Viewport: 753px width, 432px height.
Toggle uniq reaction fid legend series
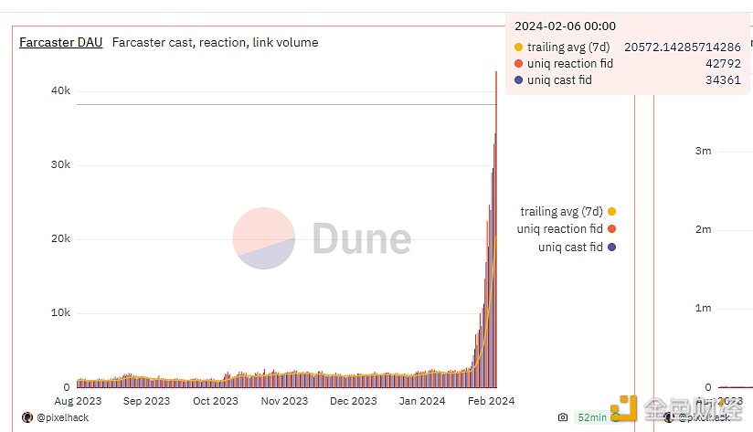point(567,229)
